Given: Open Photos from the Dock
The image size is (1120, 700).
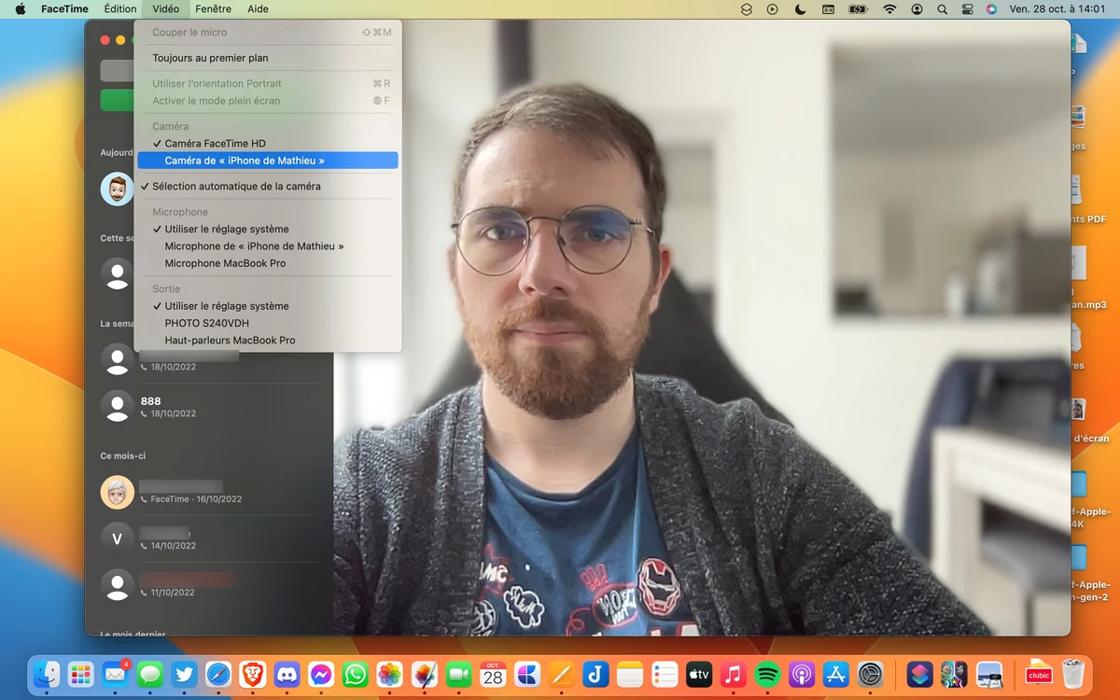Looking at the screenshot, I should 389,674.
